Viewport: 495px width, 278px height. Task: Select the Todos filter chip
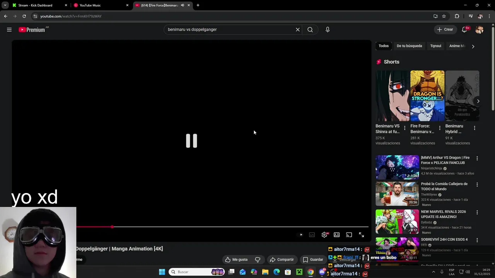(x=384, y=46)
